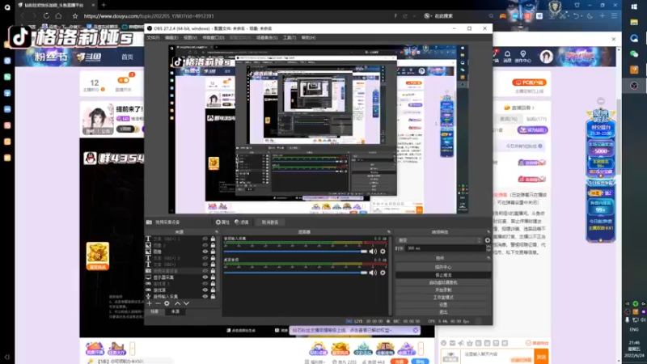
Task: Open the 视图(V) menu in OBS
Action: pos(190,37)
